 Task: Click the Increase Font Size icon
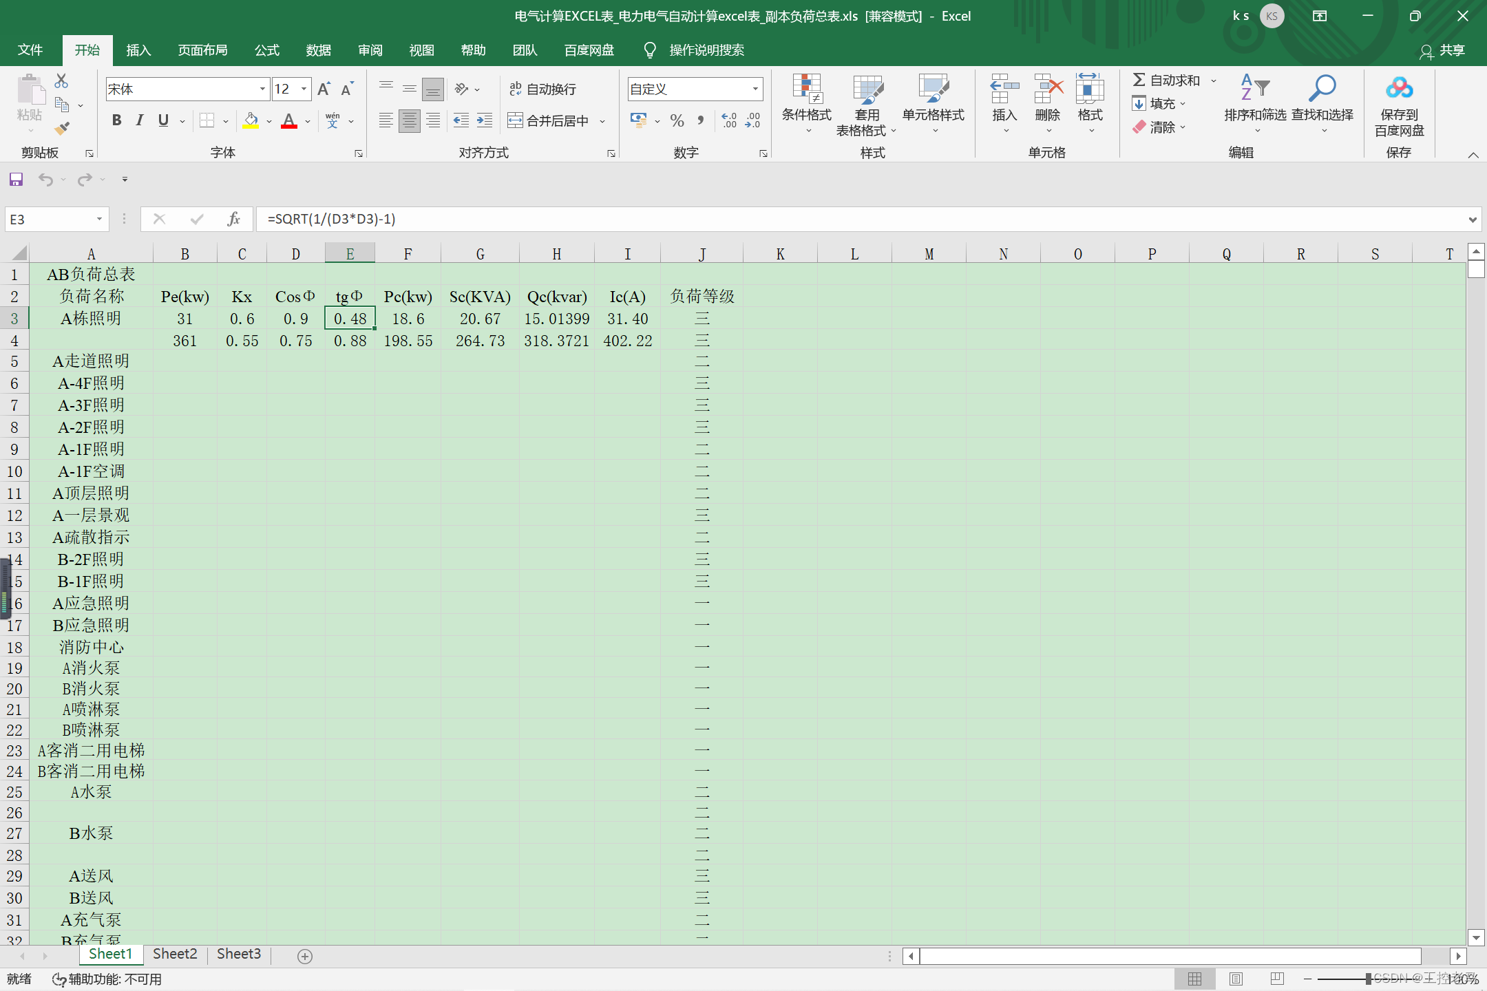click(324, 89)
